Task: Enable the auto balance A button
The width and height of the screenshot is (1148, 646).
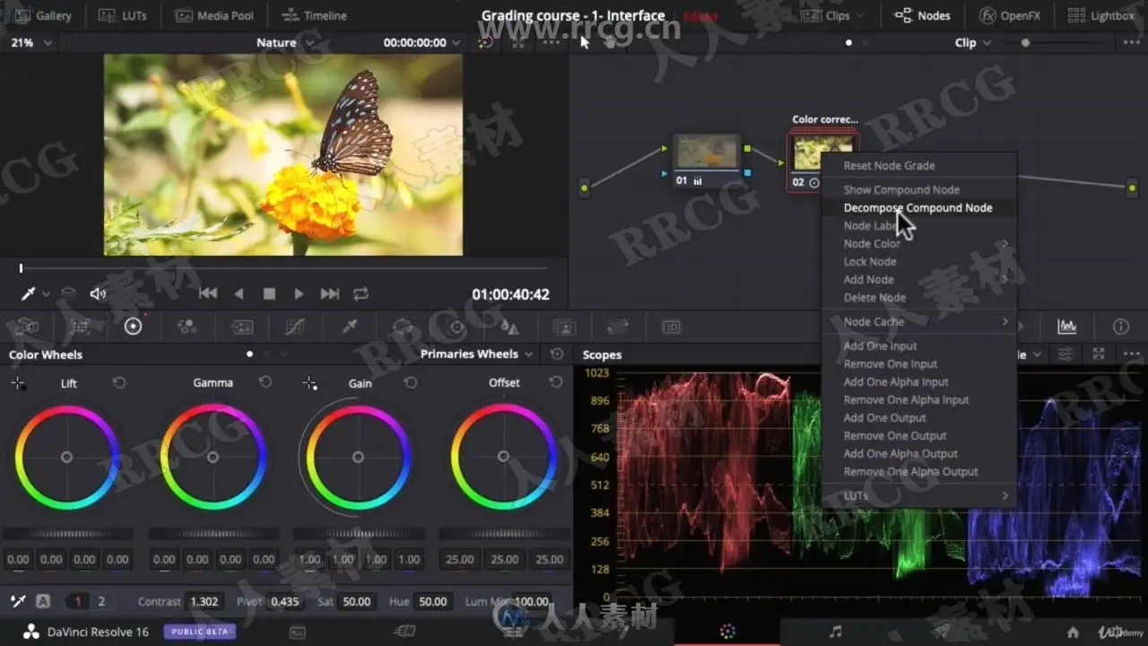Action: [x=43, y=601]
